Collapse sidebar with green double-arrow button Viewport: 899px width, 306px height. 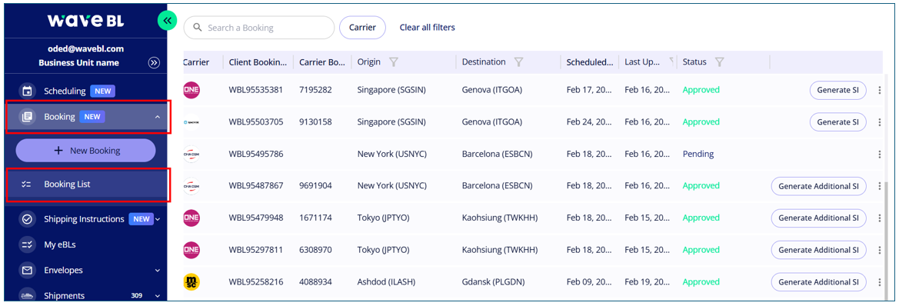coord(168,21)
